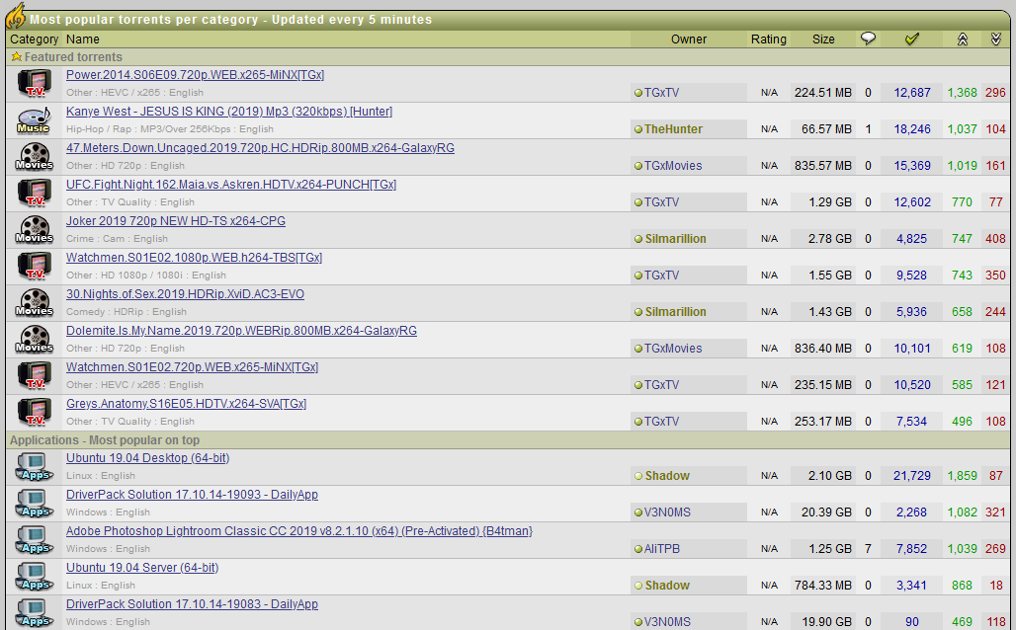Click the leechers down-arrow column header icon
Image resolution: width=1016 pixels, height=630 pixels.
(996, 39)
